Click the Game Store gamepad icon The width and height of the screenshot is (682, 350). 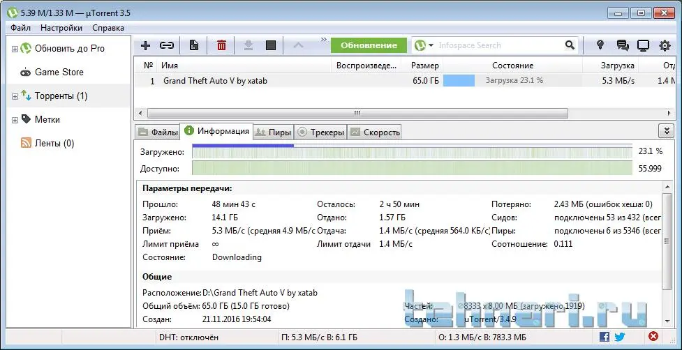26,73
